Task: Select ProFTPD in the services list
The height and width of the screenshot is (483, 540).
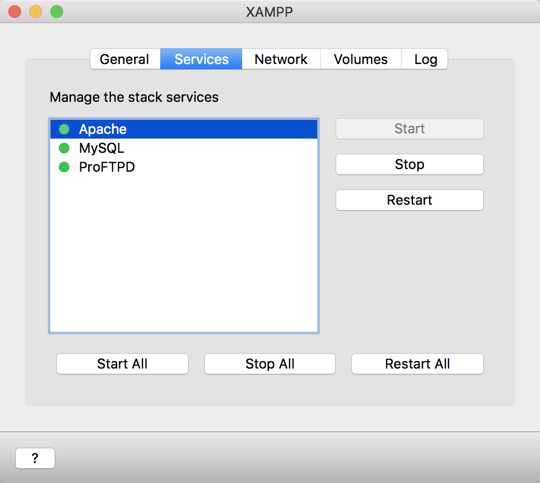Action: 183,167
